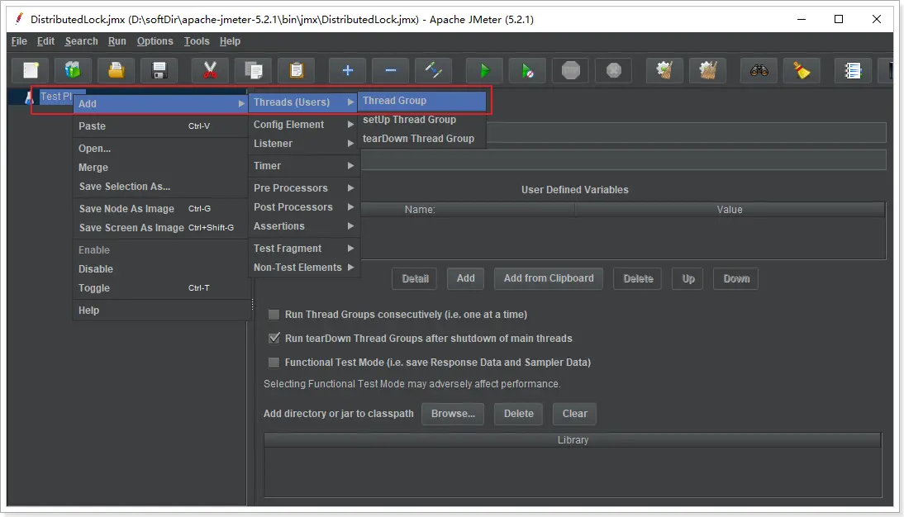Open the Options menu in menu bar
Screen dimensions: 904x517
tap(155, 41)
